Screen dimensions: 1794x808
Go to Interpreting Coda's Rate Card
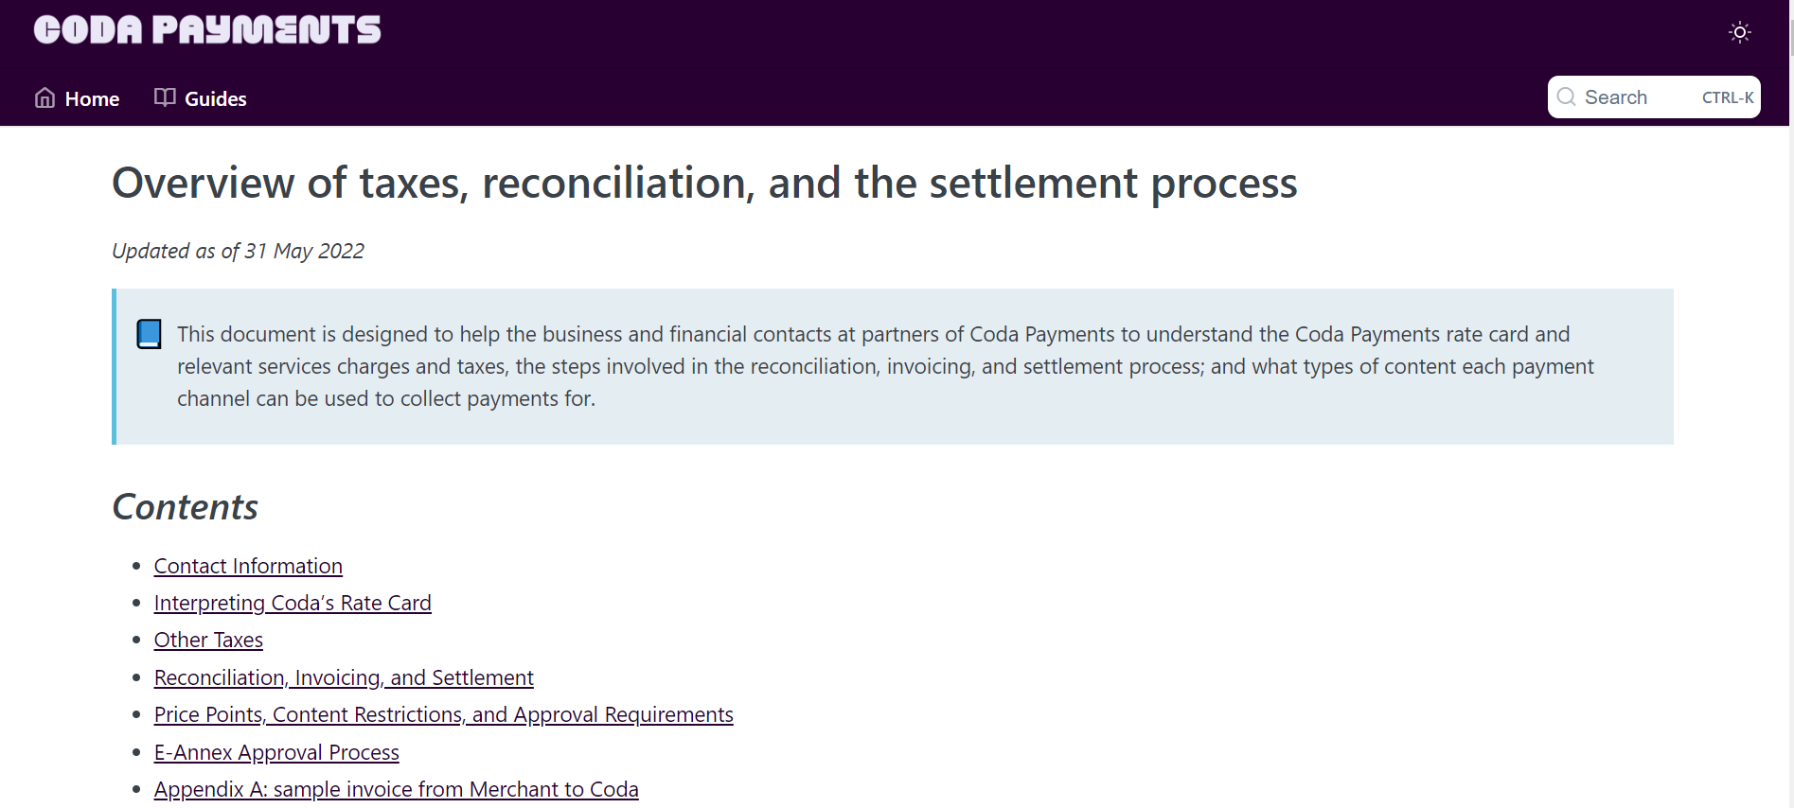(x=293, y=603)
